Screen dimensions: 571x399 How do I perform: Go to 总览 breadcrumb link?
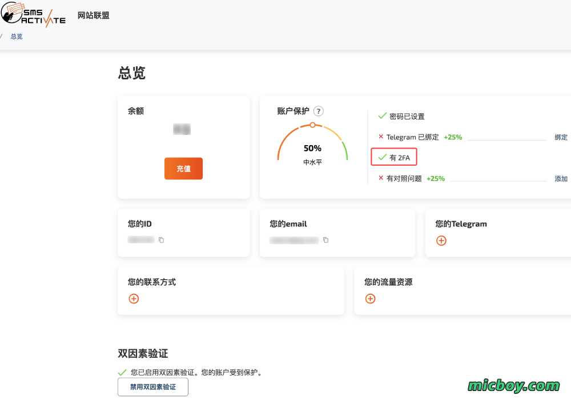17,37
